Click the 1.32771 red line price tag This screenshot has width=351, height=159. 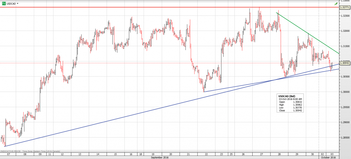(344, 7)
